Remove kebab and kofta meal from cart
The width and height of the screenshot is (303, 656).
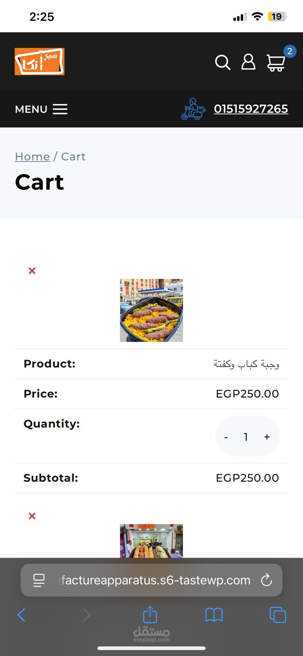click(x=32, y=271)
